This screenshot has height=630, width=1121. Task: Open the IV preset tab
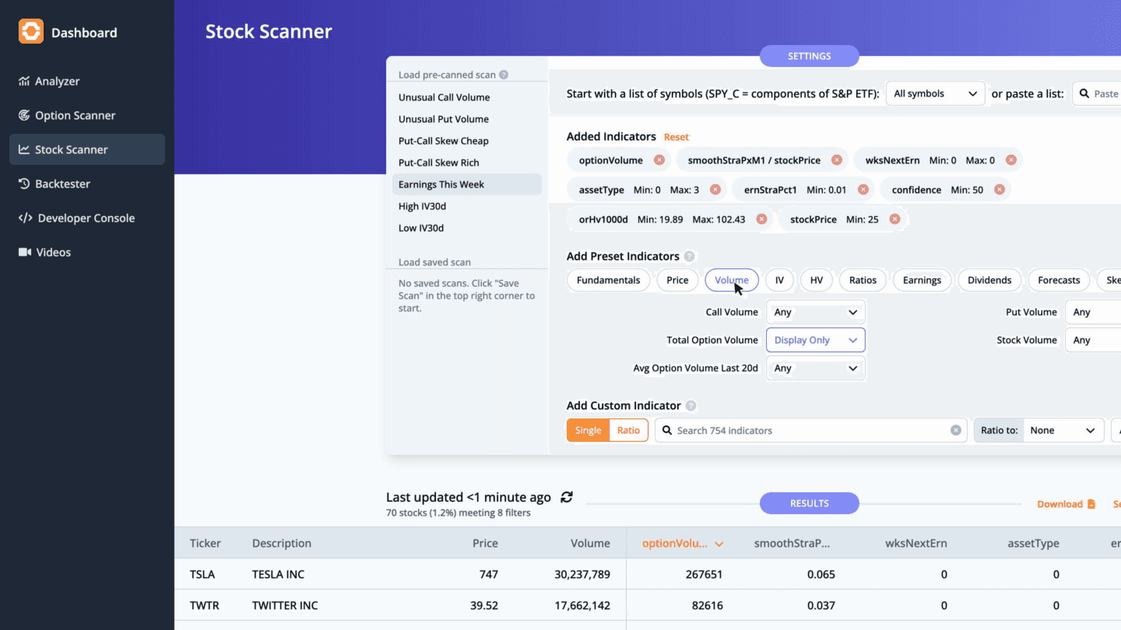coord(779,280)
